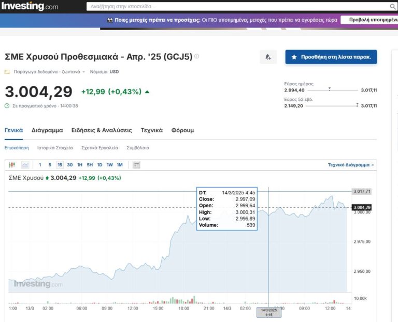Switch to the Ειδήσεις & Αναλύσεις tab
The image size is (398, 322).
click(102, 130)
